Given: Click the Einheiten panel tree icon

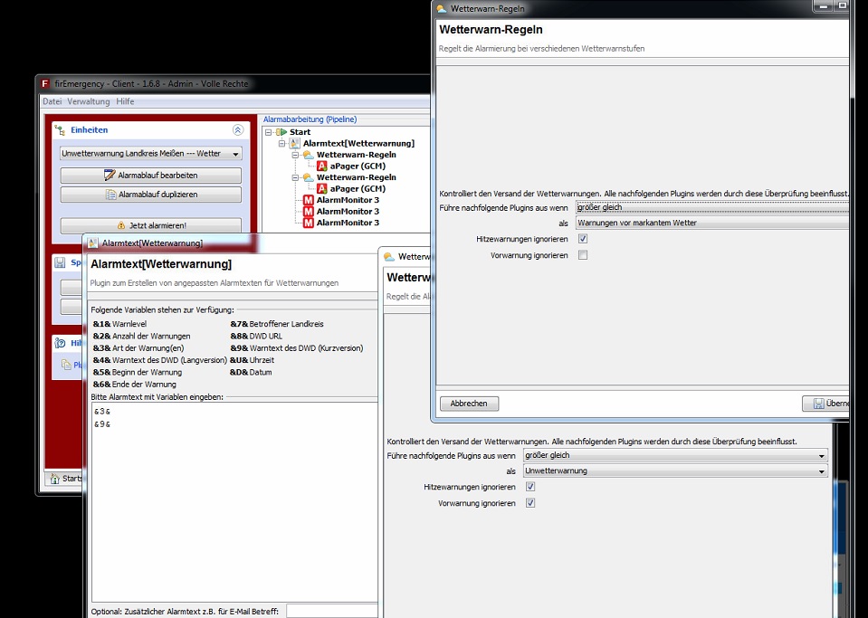Looking at the screenshot, I should point(61,130).
